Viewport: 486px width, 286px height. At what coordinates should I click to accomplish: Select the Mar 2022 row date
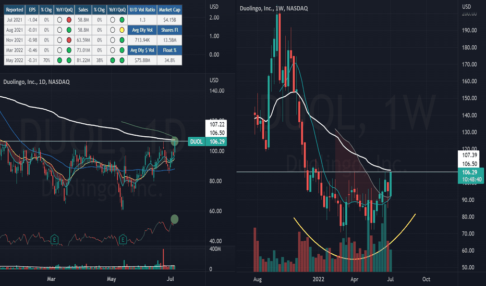[x=14, y=50]
